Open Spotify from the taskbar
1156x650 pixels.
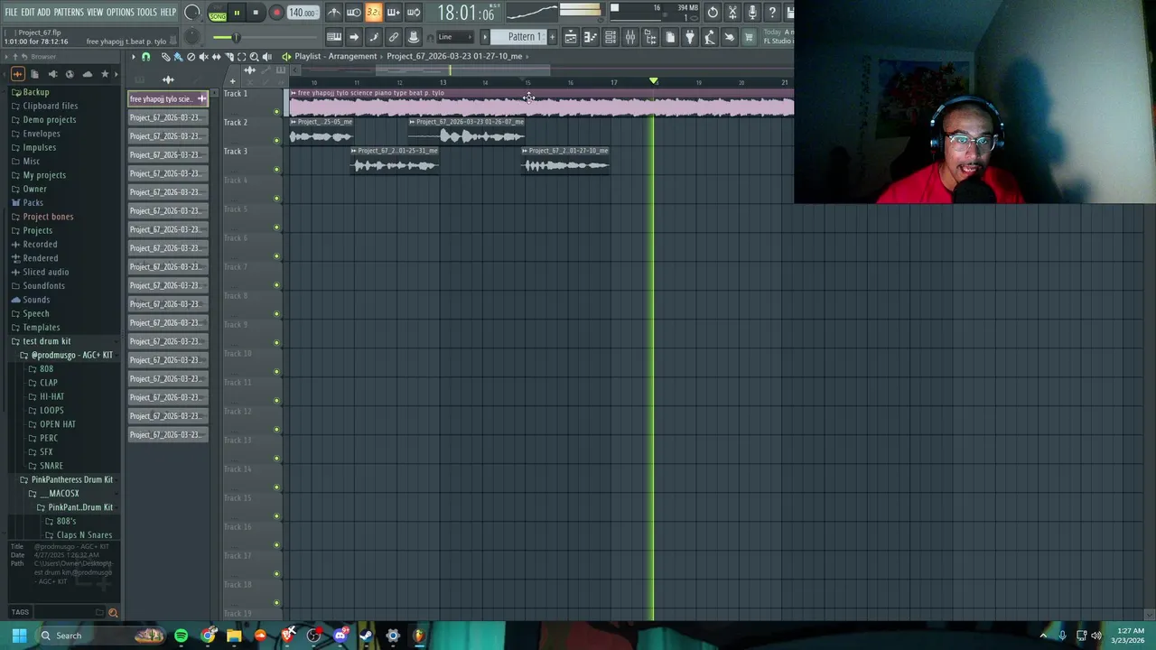pyautogui.click(x=181, y=636)
